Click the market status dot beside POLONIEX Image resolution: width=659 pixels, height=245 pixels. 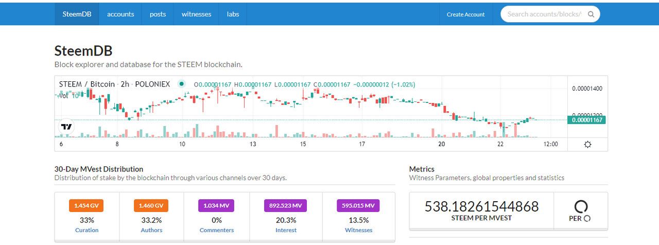tap(181, 84)
